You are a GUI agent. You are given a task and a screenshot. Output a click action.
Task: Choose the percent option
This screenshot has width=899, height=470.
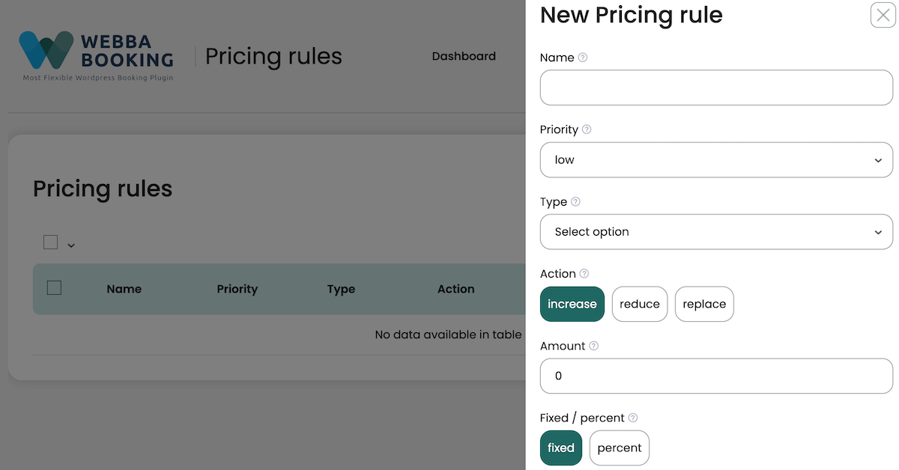pos(620,448)
